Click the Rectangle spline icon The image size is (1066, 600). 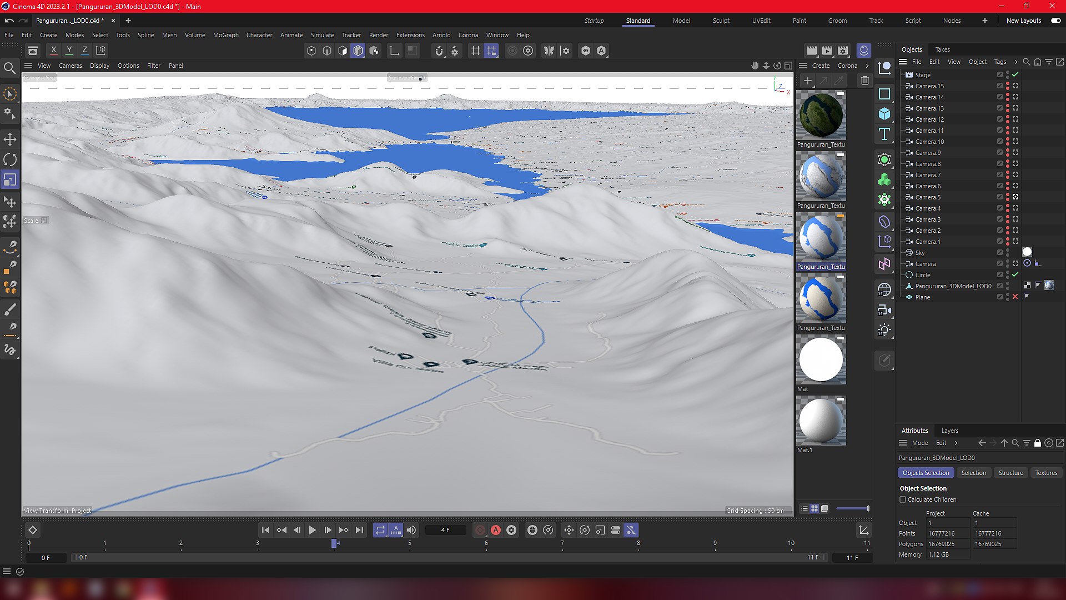pyautogui.click(x=884, y=94)
